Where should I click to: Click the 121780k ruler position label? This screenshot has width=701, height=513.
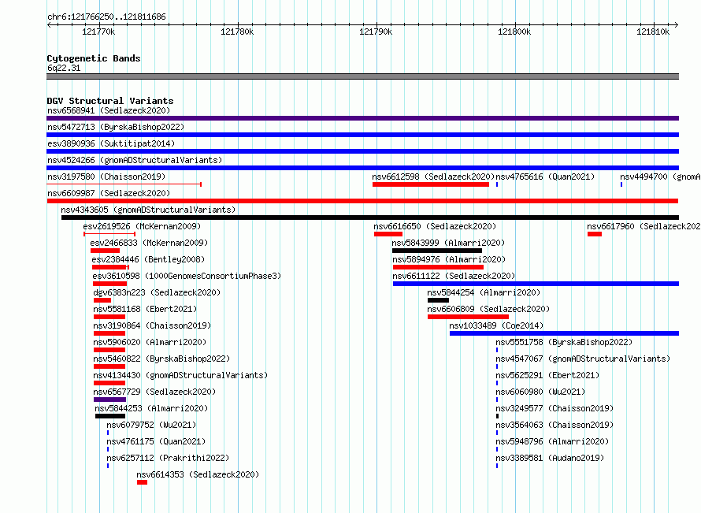237,32
